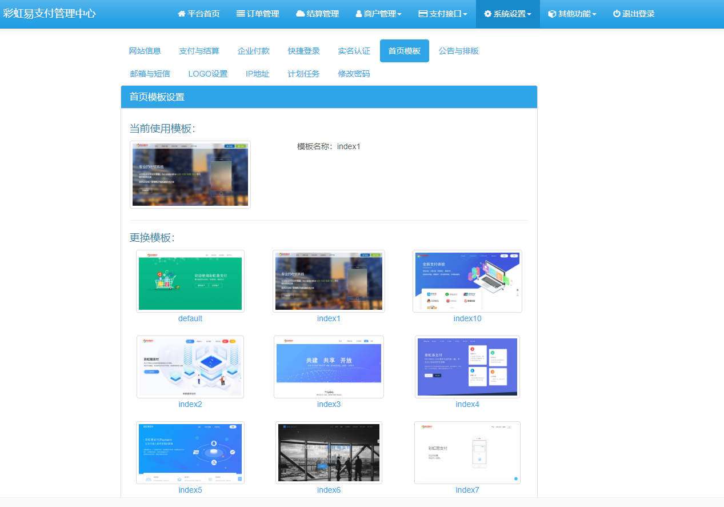Click the current template preview image
The image size is (724, 507).
[190, 174]
